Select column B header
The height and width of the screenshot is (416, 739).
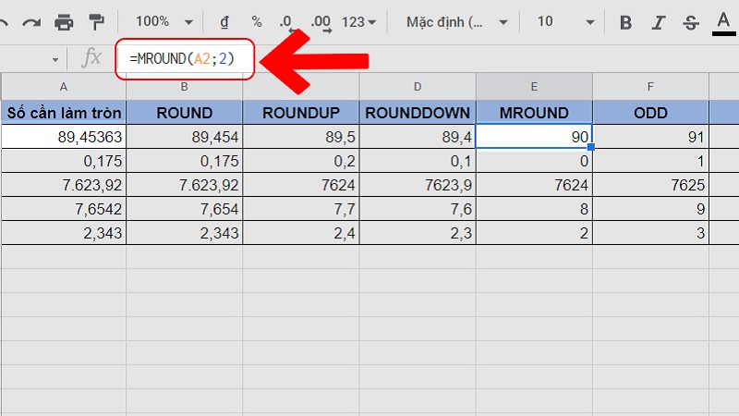[x=185, y=86]
